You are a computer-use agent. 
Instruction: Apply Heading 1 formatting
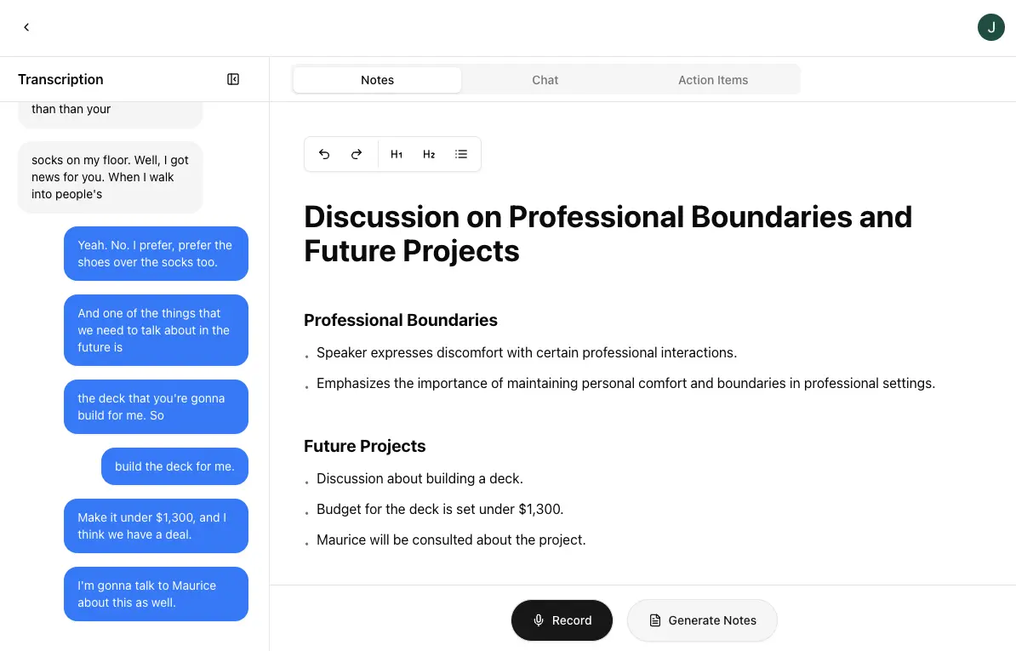click(397, 154)
